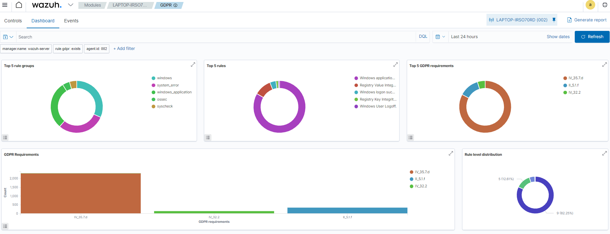Switch to the Controls tab
The image size is (610, 234).
pos(13,21)
